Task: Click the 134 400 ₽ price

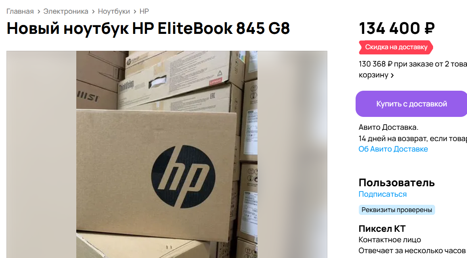Action: click(x=397, y=28)
